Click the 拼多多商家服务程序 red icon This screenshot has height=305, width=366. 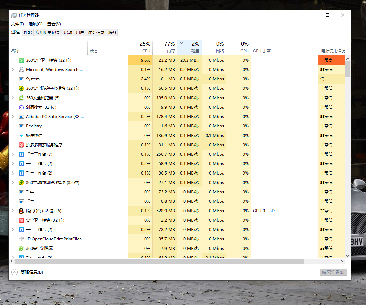[x=21, y=145]
